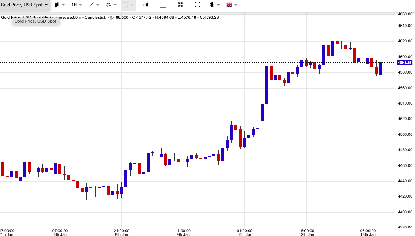Click the 10th Jan 01:00:00 time axis label
Image resolution: width=415 pixels, height=236 pixels.
click(x=244, y=232)
